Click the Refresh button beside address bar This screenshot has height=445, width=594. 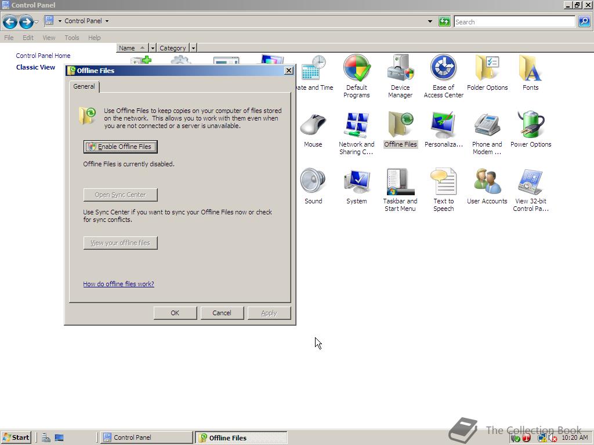(444, 21)
